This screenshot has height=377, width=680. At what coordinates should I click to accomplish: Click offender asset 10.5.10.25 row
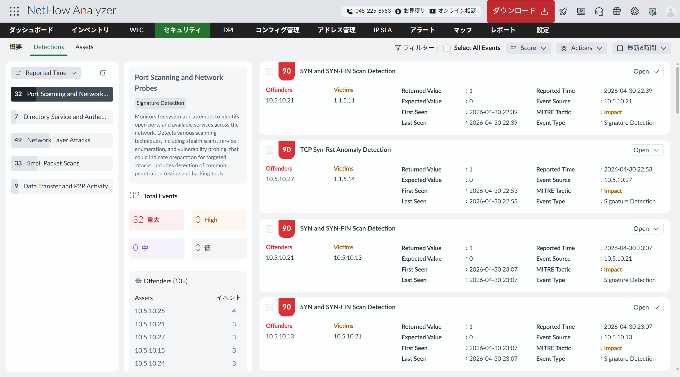pos(188,311)
